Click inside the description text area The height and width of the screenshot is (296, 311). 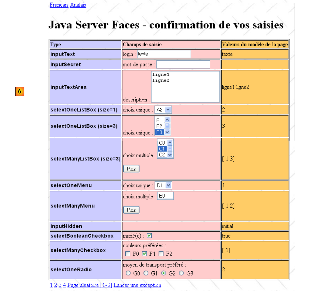[x=185, y=87]
